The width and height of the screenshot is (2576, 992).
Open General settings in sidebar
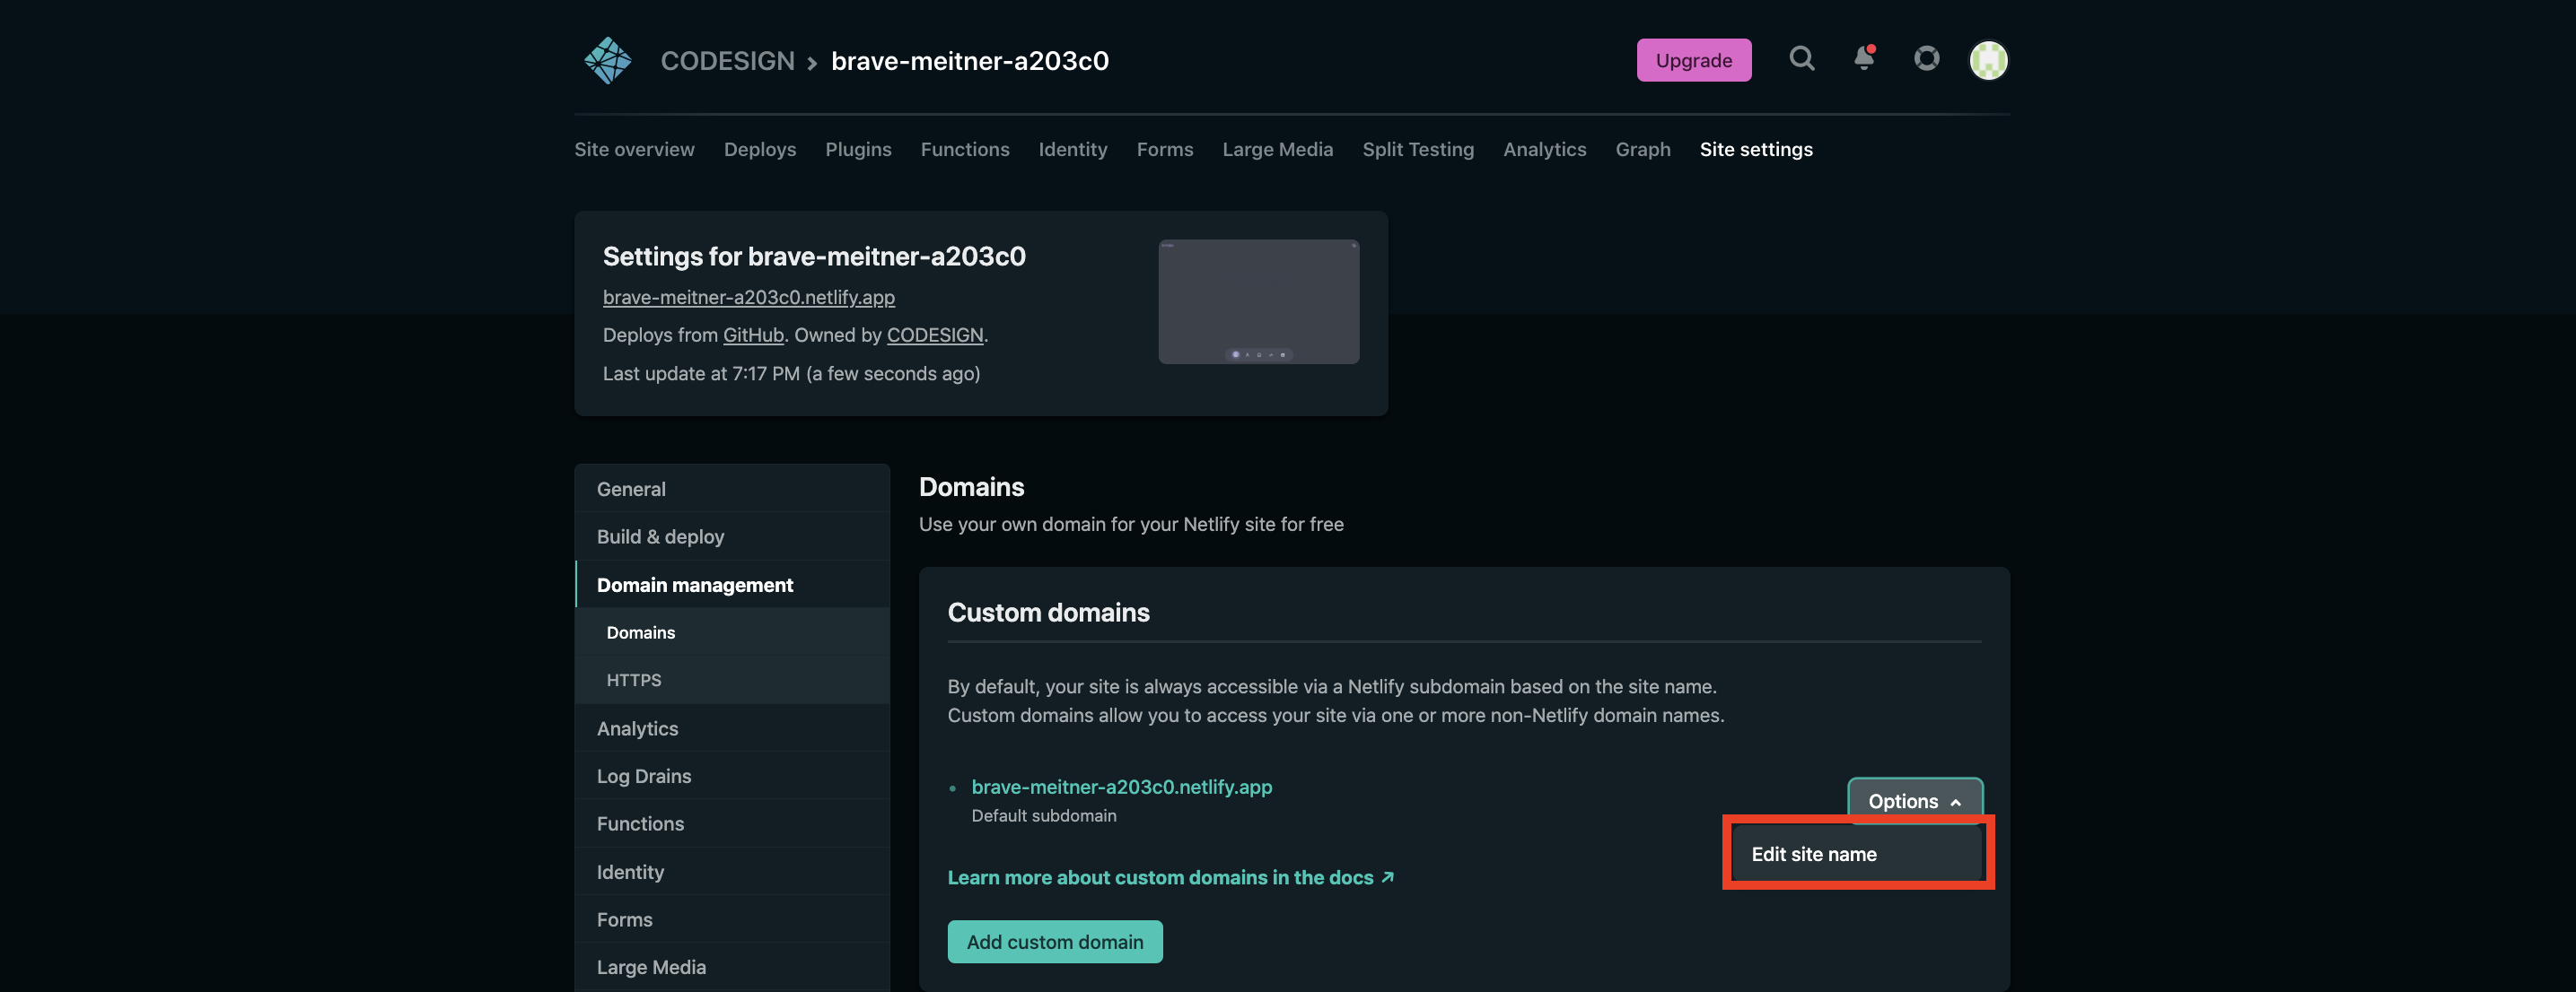tap(631, 489)
